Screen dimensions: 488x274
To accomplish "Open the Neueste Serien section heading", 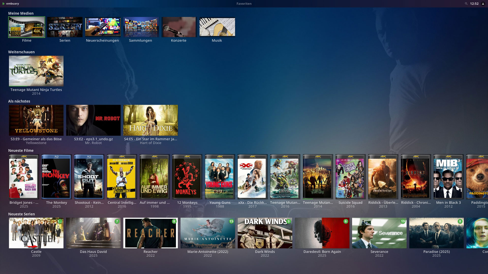I will 21,214.
